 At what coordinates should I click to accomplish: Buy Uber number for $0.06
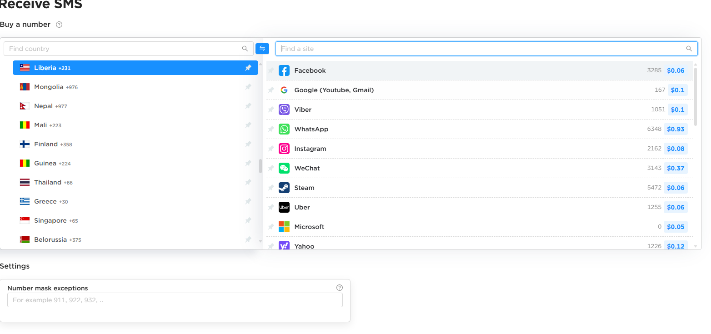tap(676, 207)
